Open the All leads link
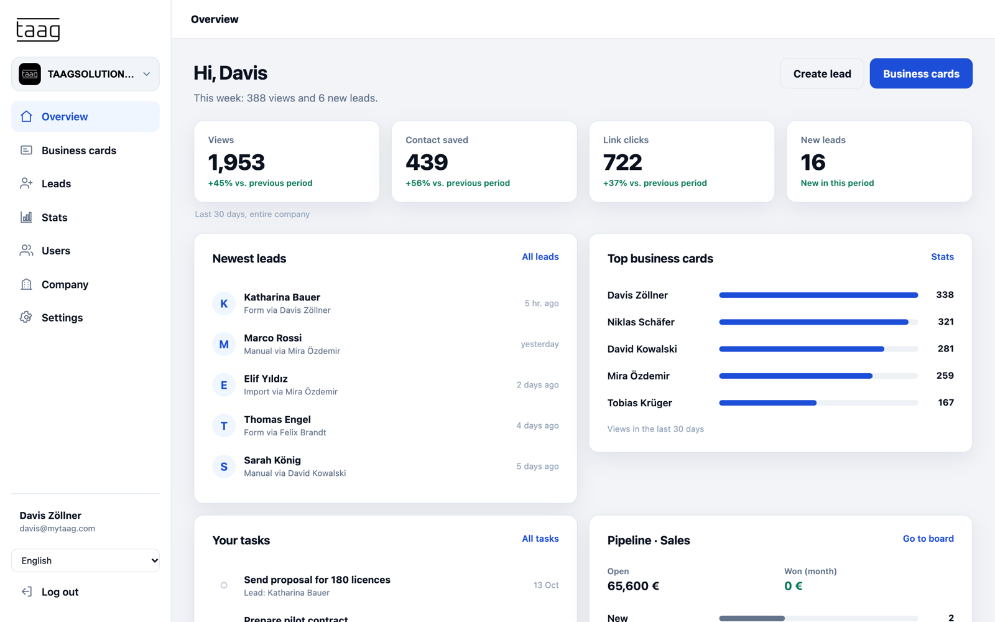This screenshot has width=995, height=622. tap(540, 257)
